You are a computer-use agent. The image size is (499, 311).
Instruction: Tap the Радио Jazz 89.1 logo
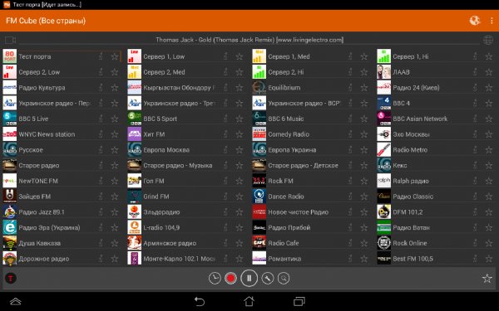(x=9, y=211)
